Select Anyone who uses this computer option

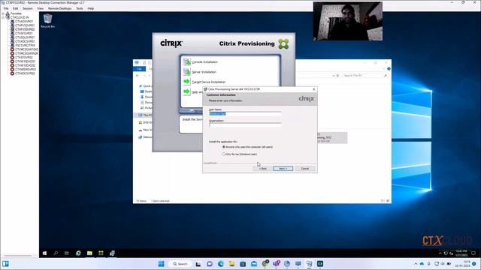(x=224, y=147)
